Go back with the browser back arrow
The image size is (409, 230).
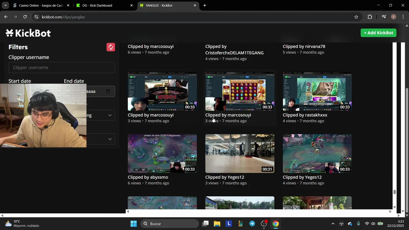[x=6, y=17]
